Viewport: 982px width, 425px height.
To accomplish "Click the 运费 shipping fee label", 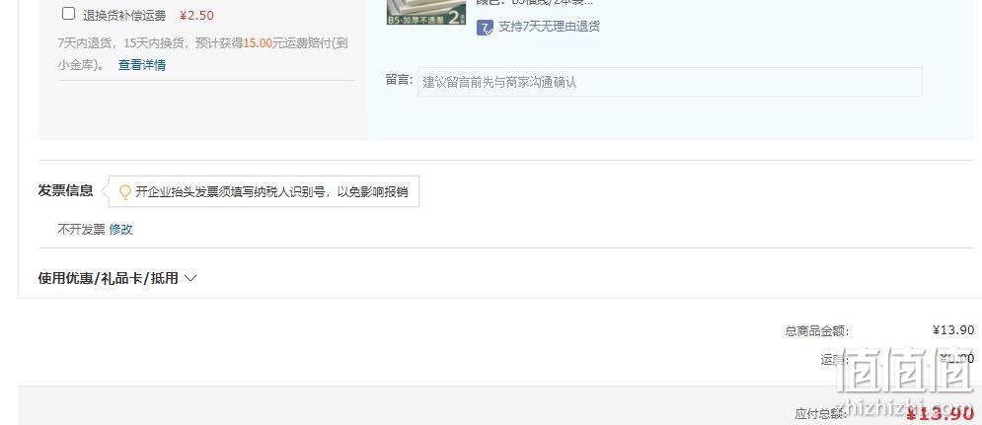I will (x=834, y=360).
